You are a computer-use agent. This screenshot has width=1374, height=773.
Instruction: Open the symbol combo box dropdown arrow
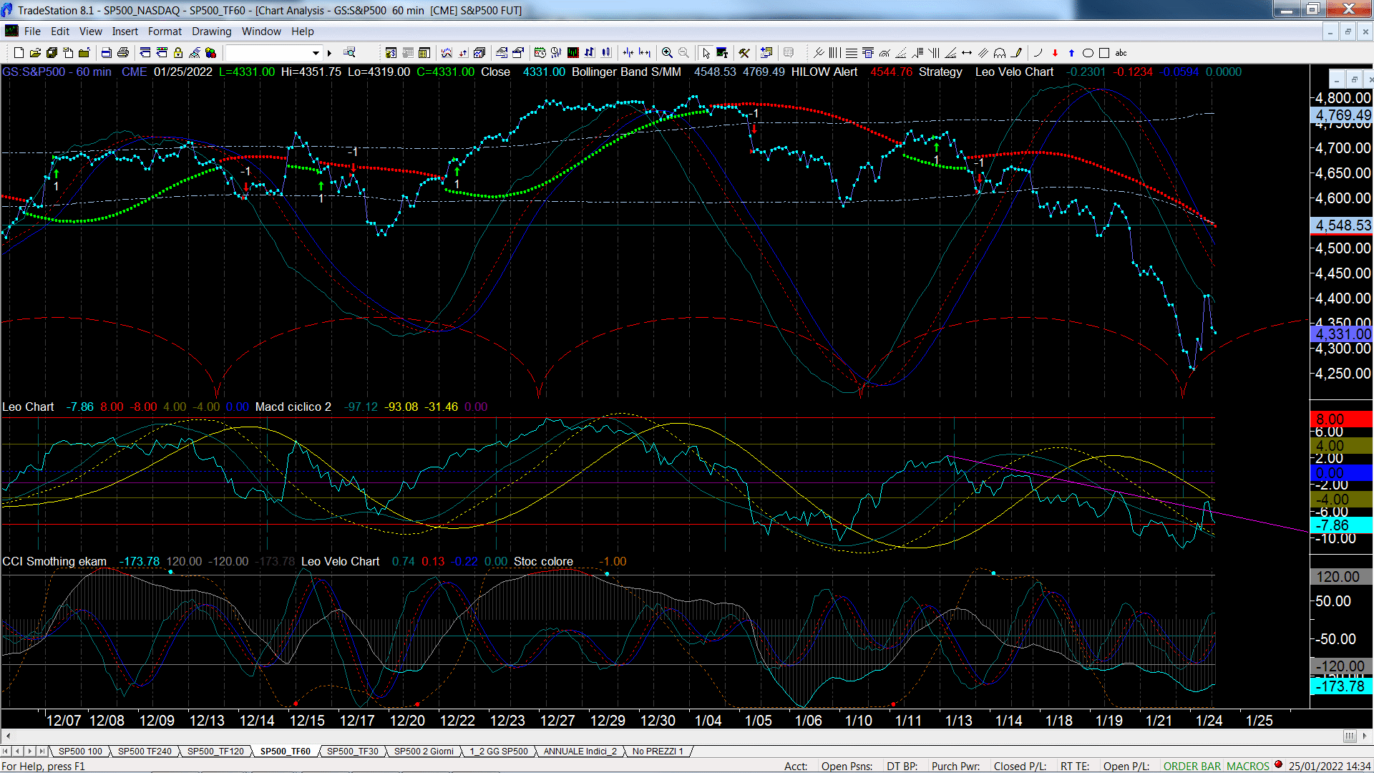(x=316, y=53)
